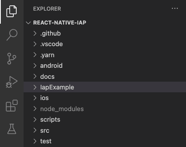Expand the src folder chevron

click(35, 130)
